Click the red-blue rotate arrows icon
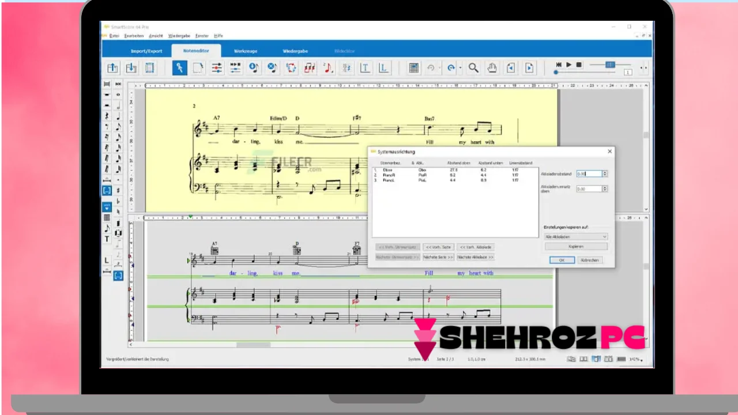This screenshot has height=415, width=738. click(x=291, y=68)
